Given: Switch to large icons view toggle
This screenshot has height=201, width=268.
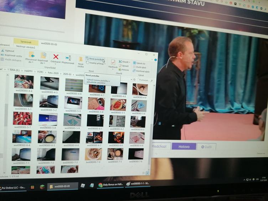Looking at the screenshot, I should coord(147,173).
